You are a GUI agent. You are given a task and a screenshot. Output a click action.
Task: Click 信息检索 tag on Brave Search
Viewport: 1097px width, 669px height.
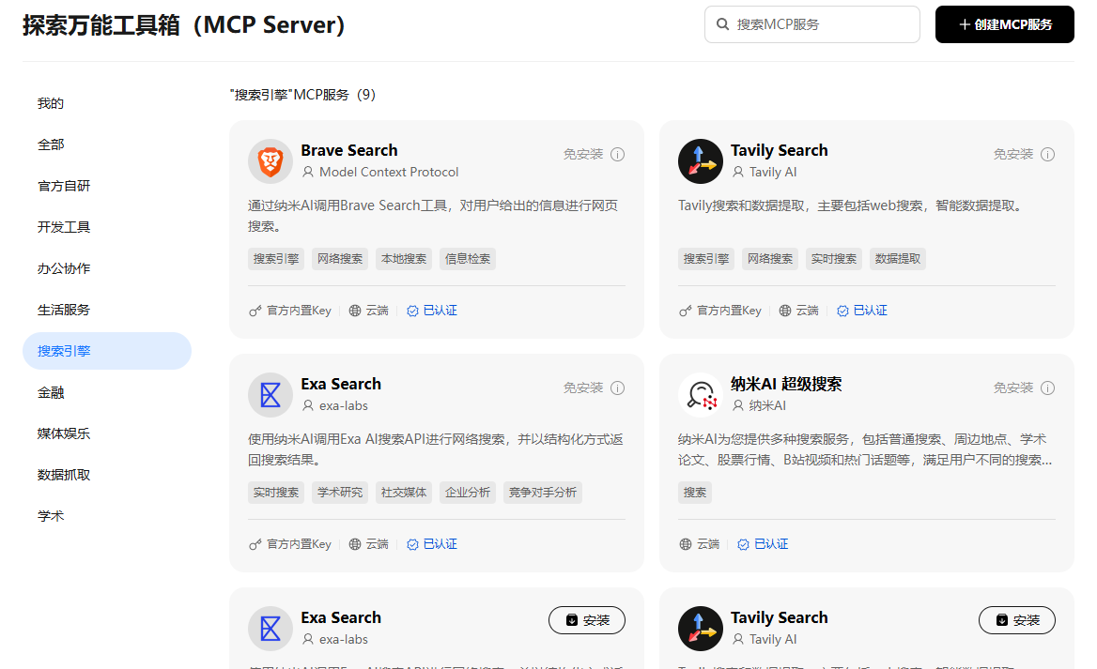point(468,259)
